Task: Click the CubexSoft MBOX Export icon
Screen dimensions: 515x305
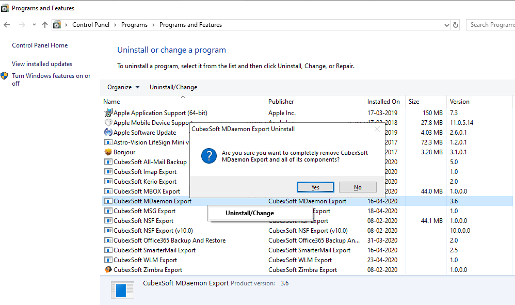Action: tap(108, 191)
